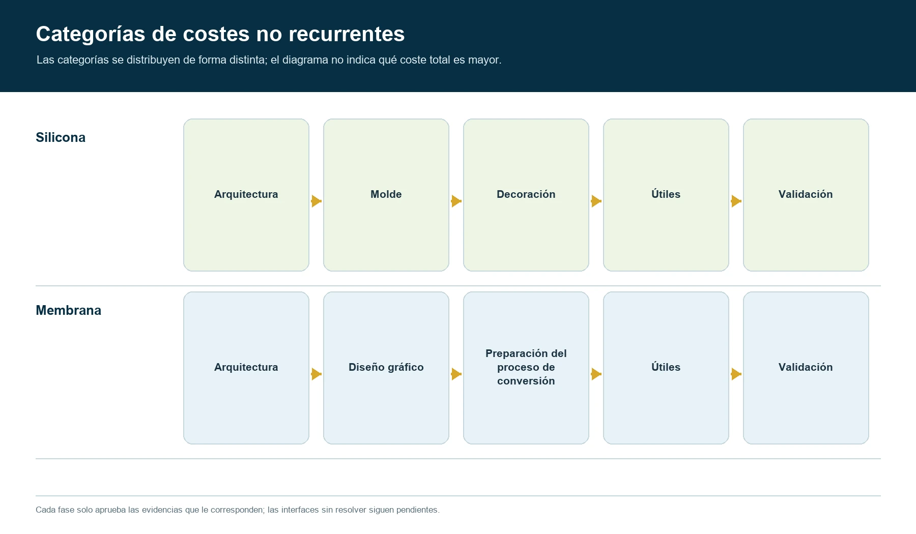Click the Silicona row's Arquitectura box

coord(246,195)
